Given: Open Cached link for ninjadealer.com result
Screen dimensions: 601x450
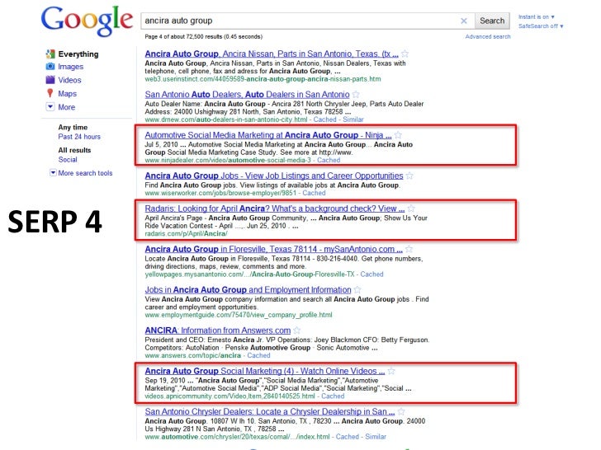Looking at the screenshot, I should coord(329,160).
